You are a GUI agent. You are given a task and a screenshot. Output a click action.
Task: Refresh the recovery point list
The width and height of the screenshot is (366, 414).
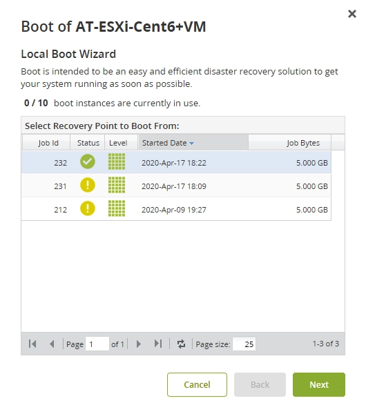[x=181, y=344]
